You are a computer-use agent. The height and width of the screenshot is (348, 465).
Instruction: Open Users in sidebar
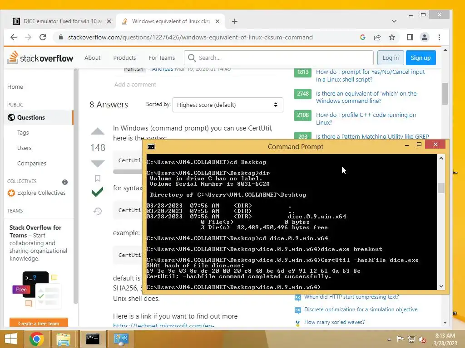click(x=25, y=148)
